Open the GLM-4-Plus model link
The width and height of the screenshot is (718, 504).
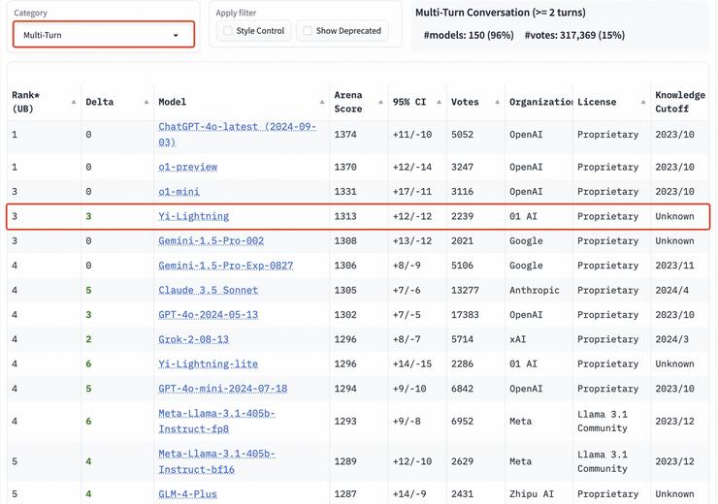pyautogui.click(x=187, y=494)
